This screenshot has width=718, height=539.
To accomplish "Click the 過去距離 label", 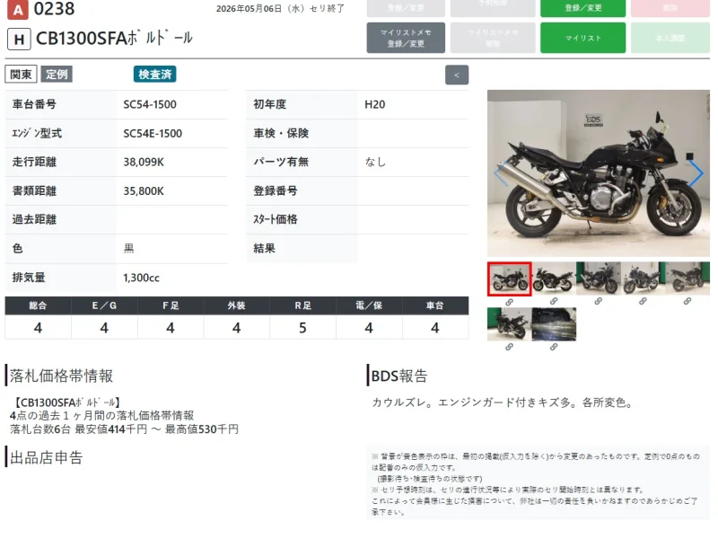I will (x=34, y=219).
